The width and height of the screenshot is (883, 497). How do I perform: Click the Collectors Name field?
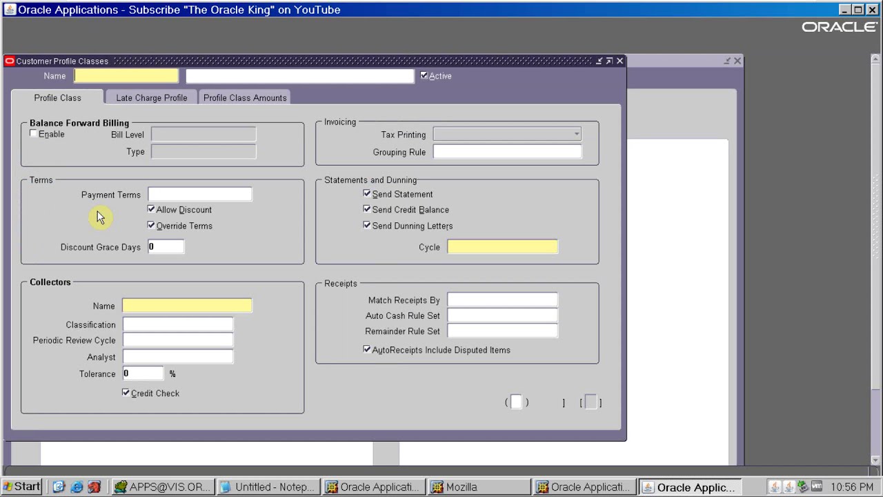point(187,306)
